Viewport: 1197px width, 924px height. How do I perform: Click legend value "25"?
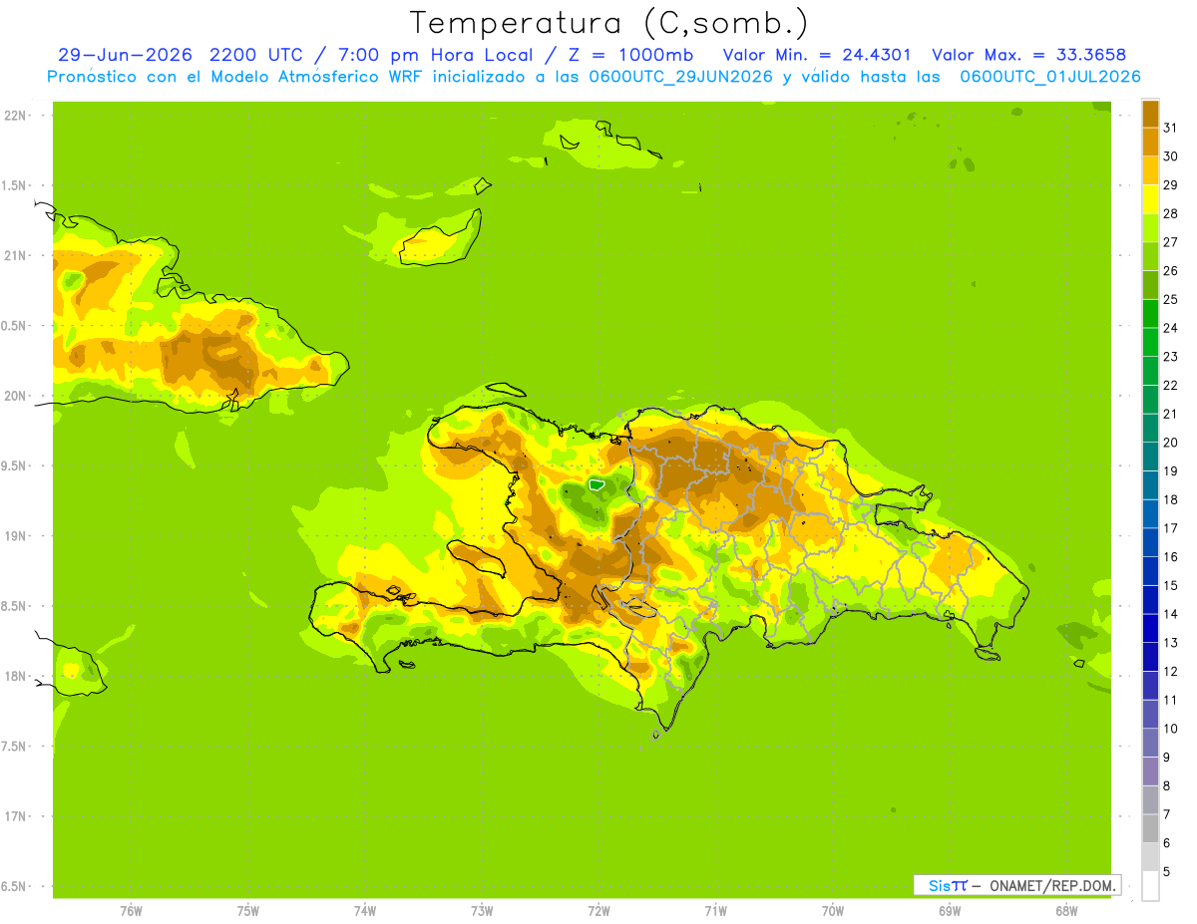(1170, 299)
